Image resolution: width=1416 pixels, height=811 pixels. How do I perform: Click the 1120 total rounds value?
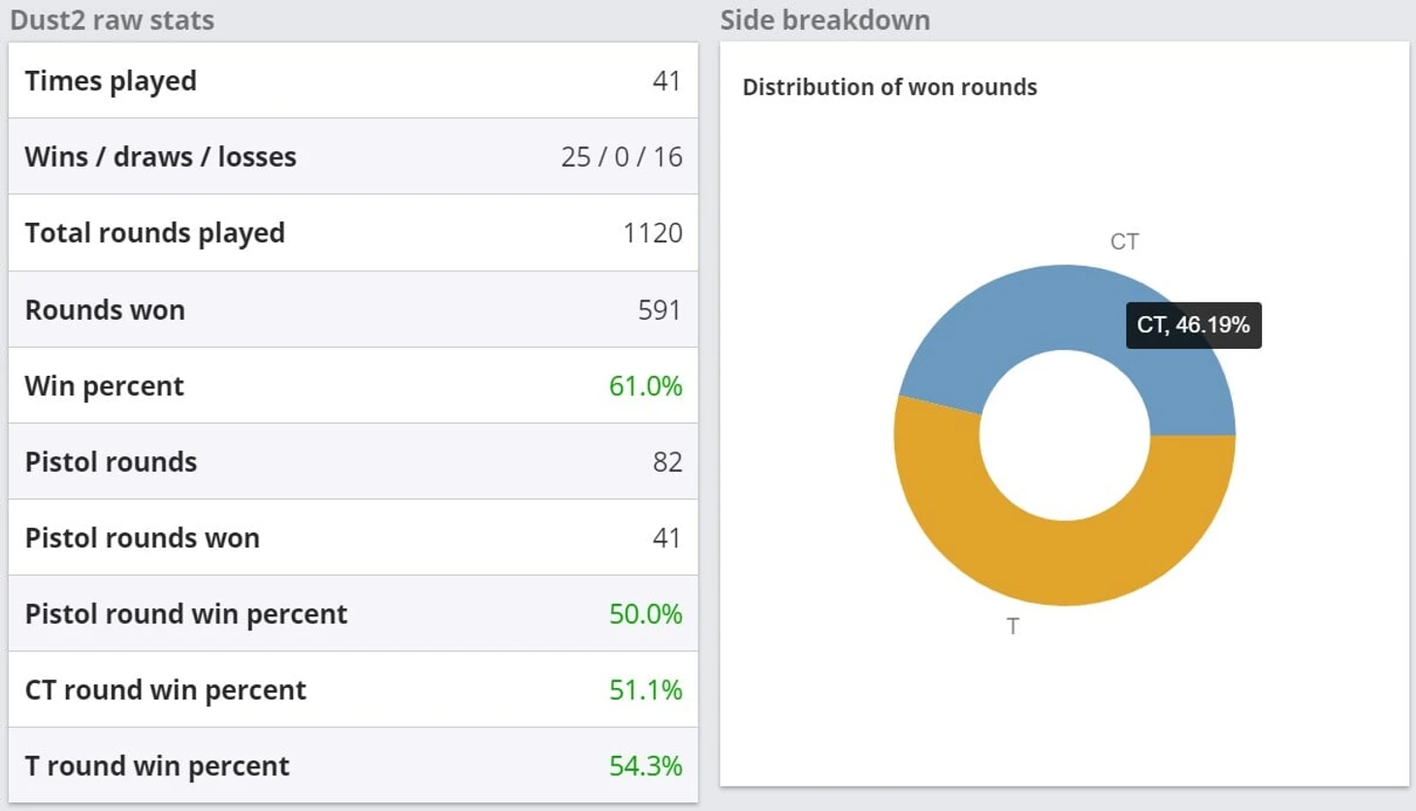(653, 233)
